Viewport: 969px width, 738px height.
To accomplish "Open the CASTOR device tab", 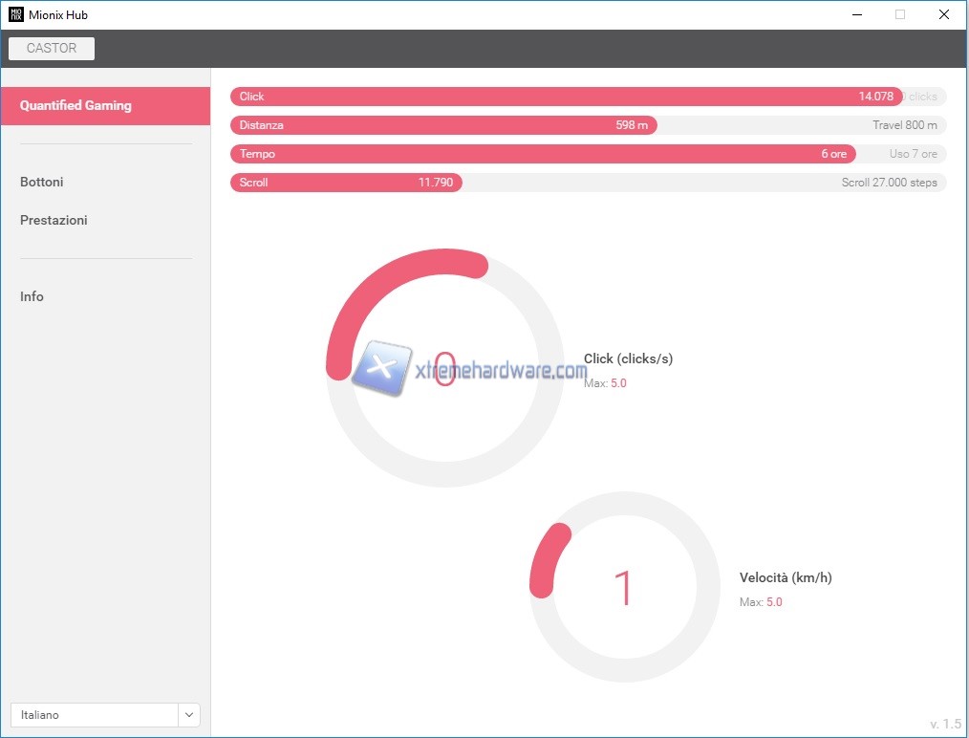I will coord(52,49).
